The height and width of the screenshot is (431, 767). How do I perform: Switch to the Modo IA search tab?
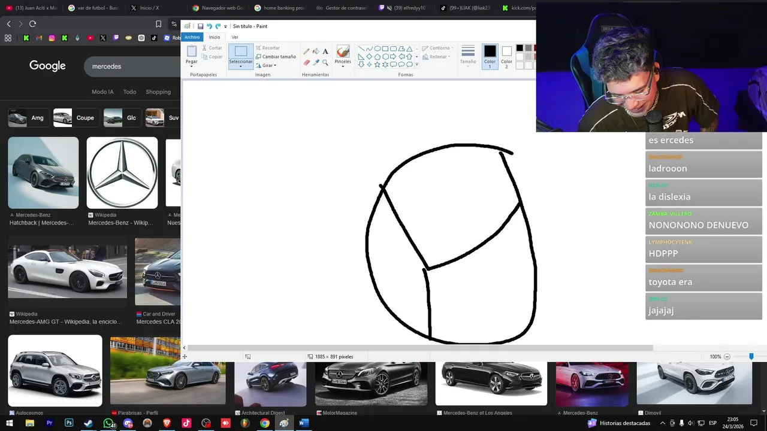point(102,92)
